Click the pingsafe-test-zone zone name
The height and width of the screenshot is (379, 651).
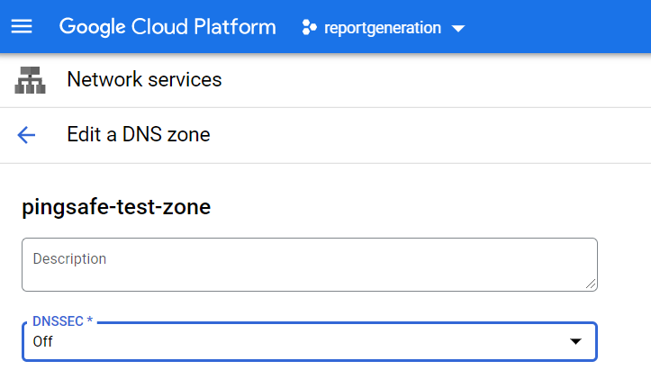(116, 207)
